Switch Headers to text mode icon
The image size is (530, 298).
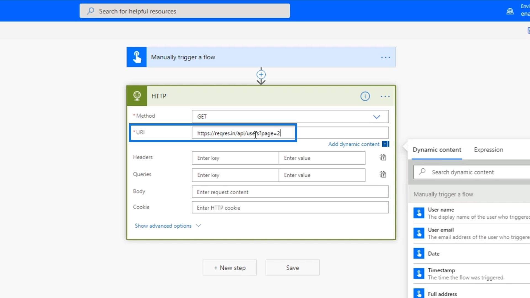[x=383, y=158]
